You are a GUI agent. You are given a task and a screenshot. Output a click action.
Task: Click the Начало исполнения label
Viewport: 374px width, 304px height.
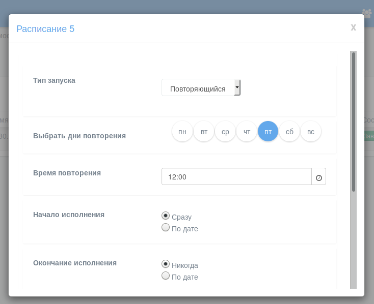[69, 215]
